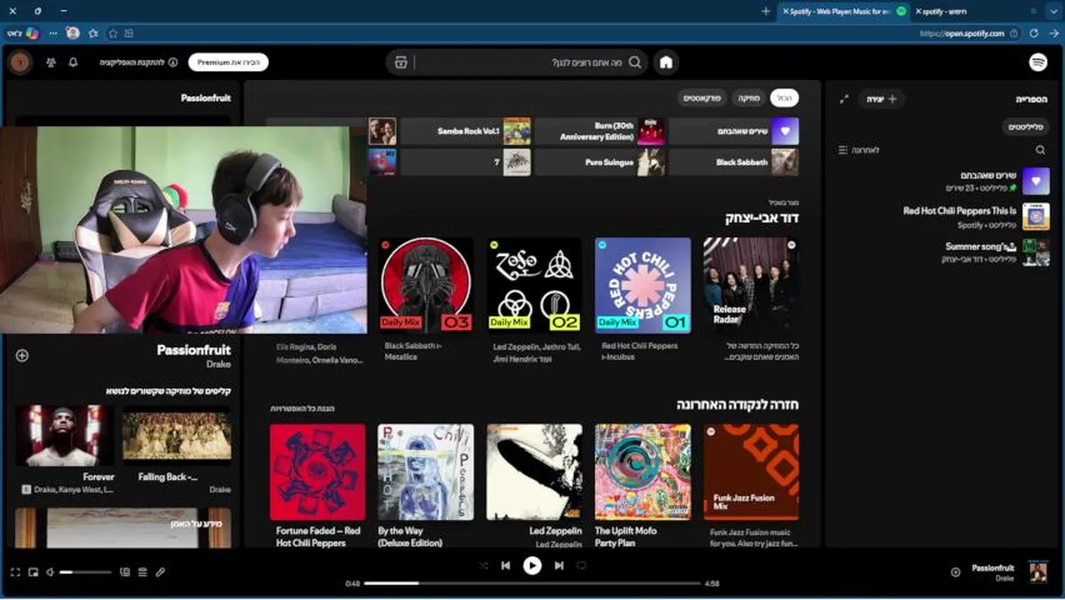Open a new browser tab with plus

click(x=766, y=11)
